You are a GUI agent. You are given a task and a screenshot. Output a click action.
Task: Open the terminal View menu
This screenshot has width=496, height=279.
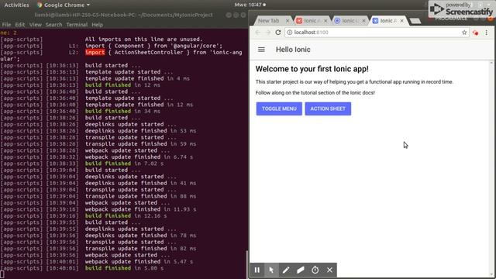35,25
